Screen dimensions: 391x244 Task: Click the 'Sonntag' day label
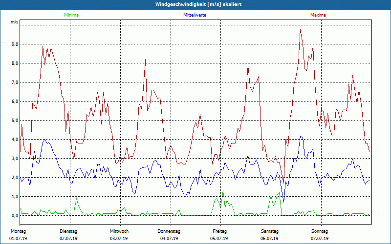(320, 231)
